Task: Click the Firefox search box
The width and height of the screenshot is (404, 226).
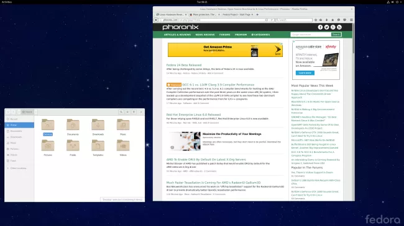Action: [294, 20]
